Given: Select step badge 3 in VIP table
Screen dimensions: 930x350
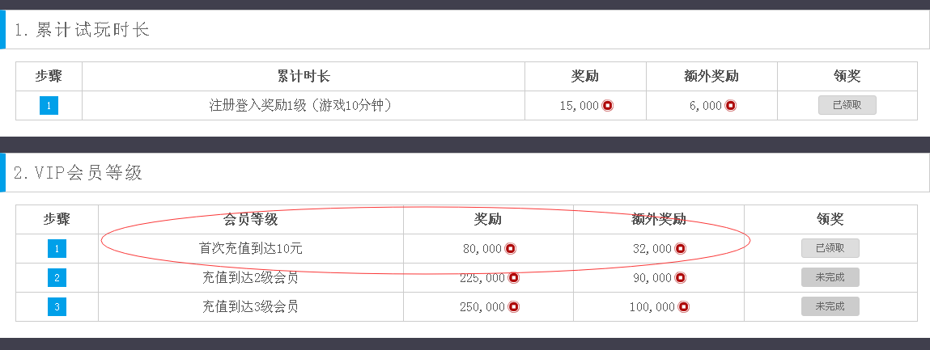Looking at the screenshot, I should 57,307.
